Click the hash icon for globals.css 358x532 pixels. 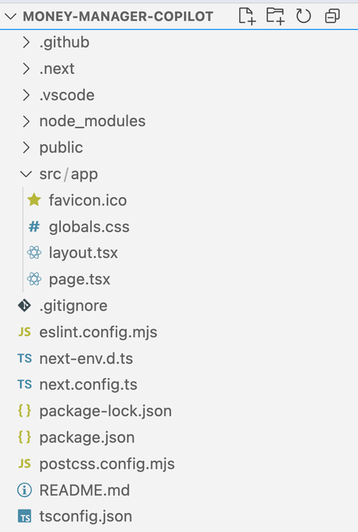[34, 226]
